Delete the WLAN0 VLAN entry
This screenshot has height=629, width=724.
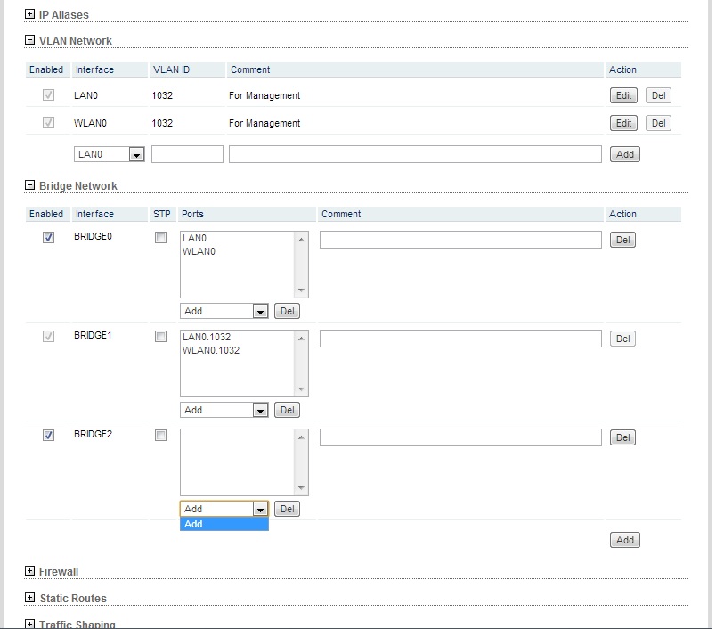point(658,123)
